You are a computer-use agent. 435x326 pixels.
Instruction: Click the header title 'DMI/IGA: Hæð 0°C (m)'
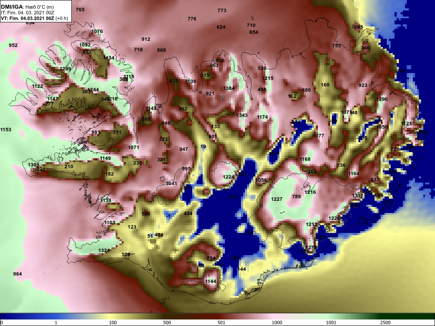coord(27,7)
